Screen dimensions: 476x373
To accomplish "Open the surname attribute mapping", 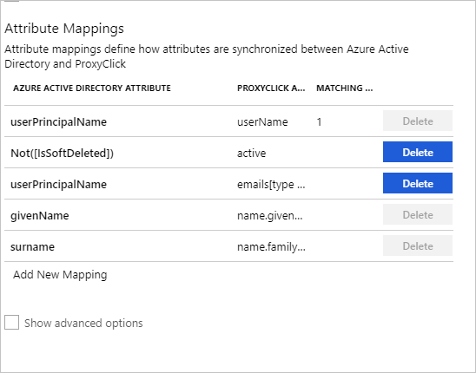I will click(32, 247).
